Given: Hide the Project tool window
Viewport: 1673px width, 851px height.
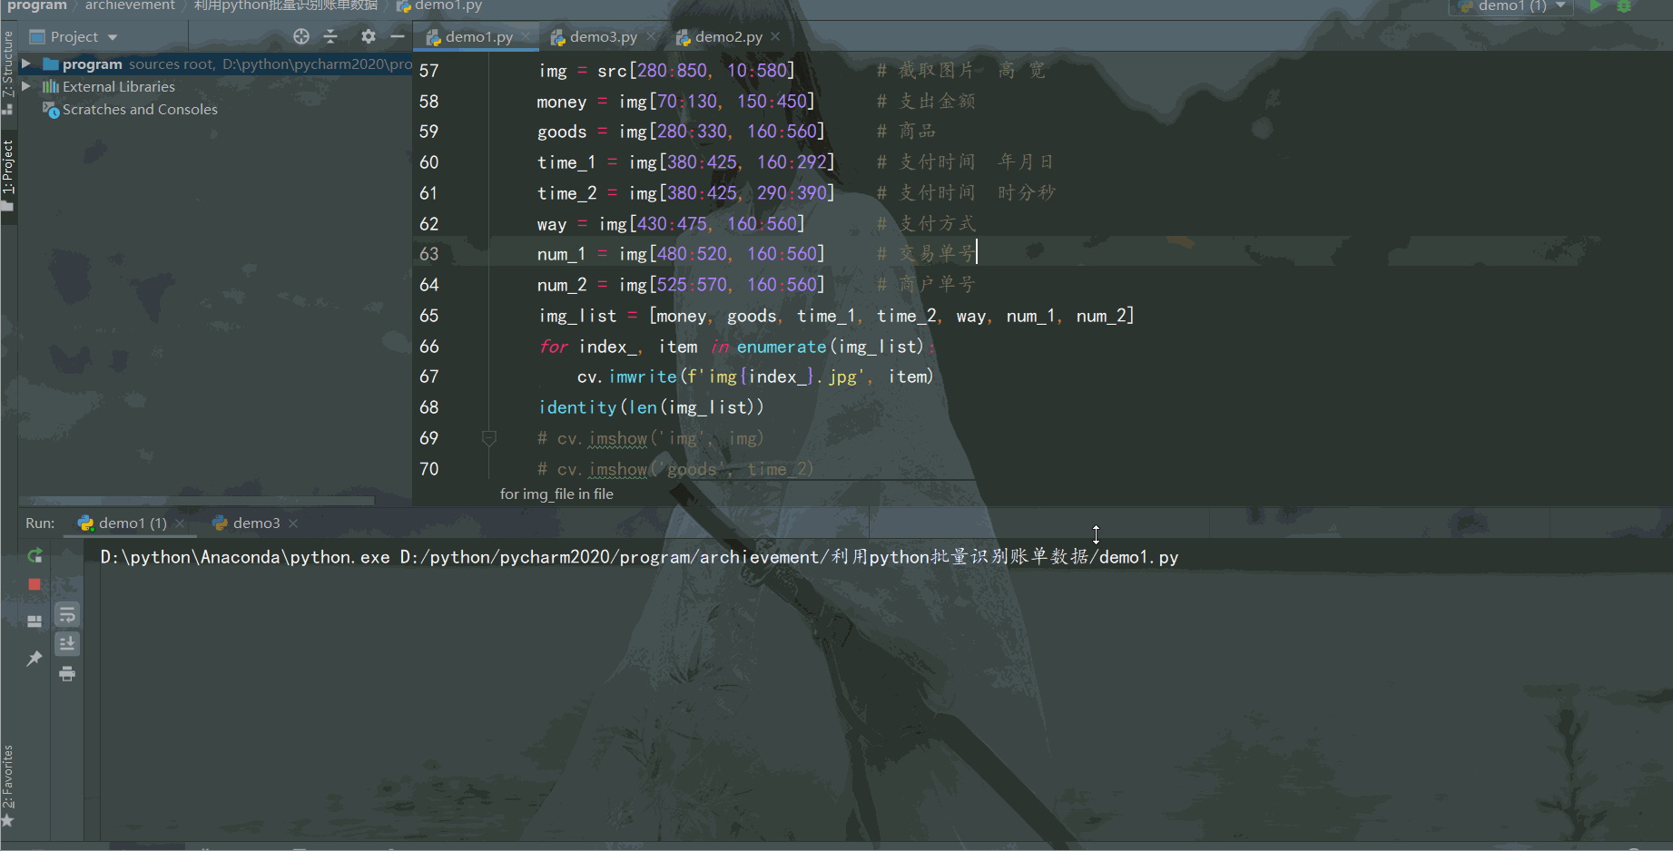Looking at the screenshot, I should click(x=397, y=36).
